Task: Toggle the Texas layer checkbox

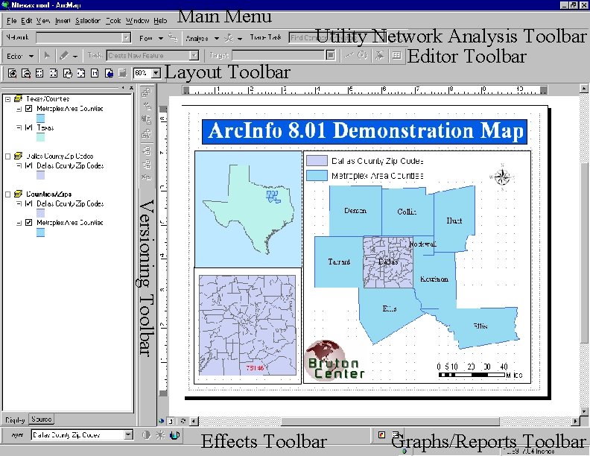Action: coord(28,128)
